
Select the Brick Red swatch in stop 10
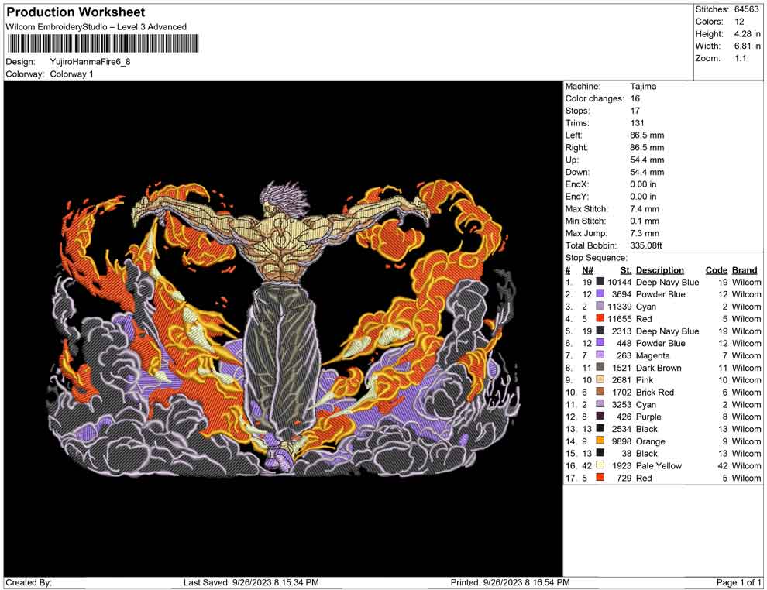point(600,393)
